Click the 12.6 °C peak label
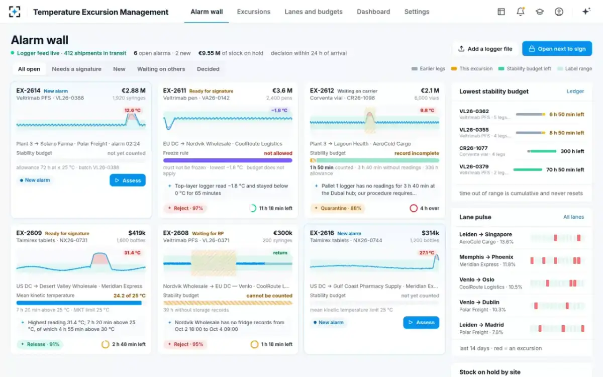This screenshot has width=603, height=377. [x=133, y=111]
